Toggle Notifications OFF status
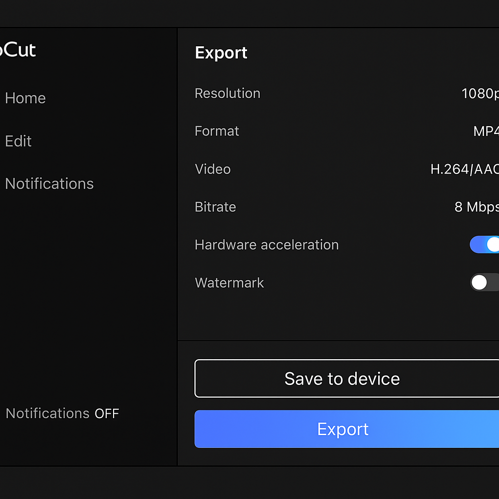 [62, 413]
